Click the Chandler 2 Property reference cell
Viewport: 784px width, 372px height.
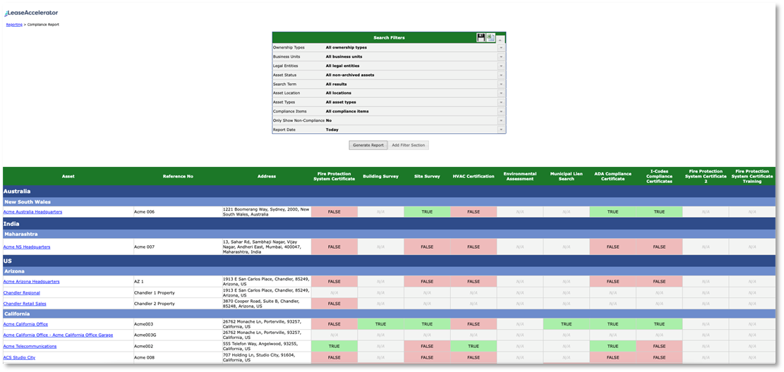[x=178, y=304]
